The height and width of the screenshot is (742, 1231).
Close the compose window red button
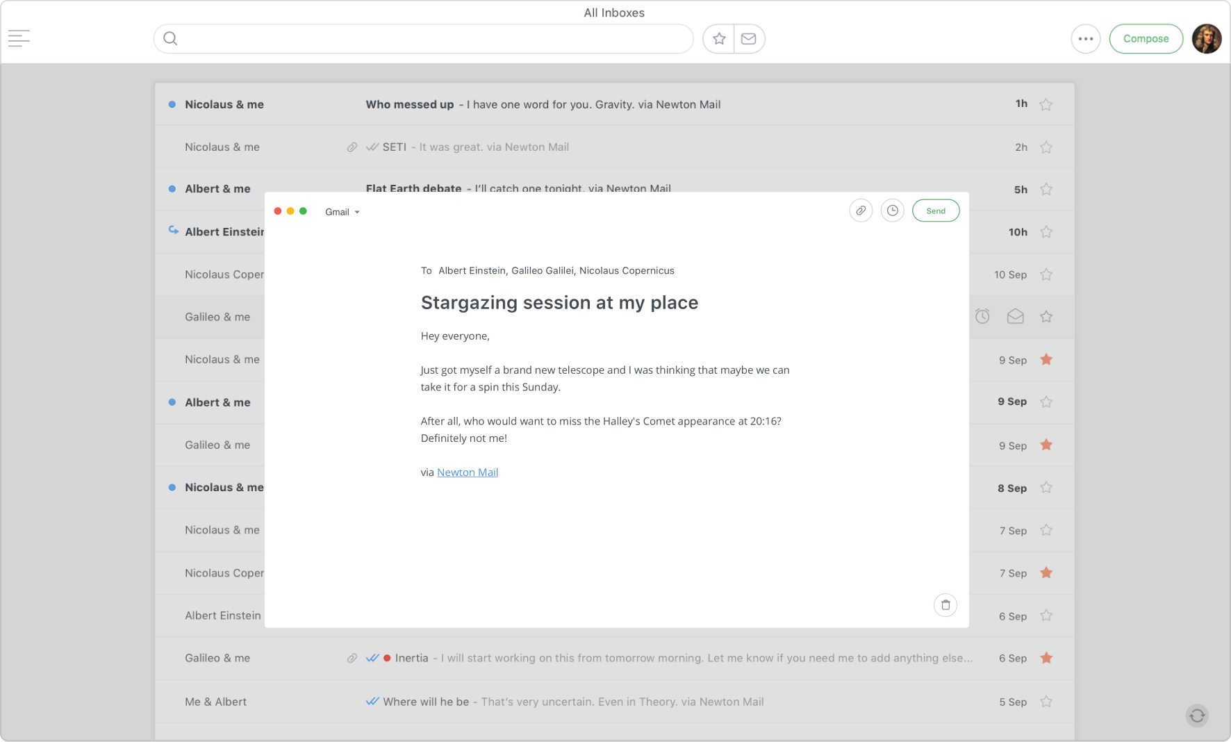pos(278,211)
